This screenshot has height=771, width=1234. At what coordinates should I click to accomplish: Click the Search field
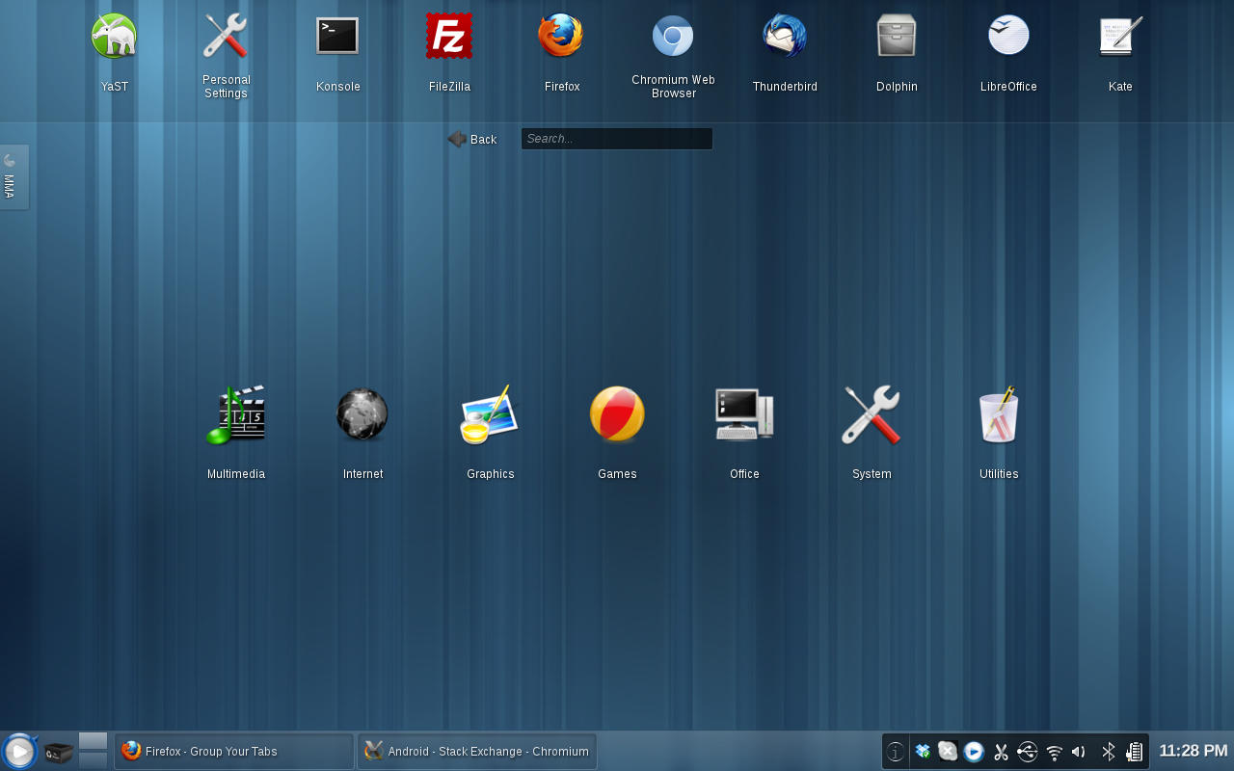(x=616, y=138)
